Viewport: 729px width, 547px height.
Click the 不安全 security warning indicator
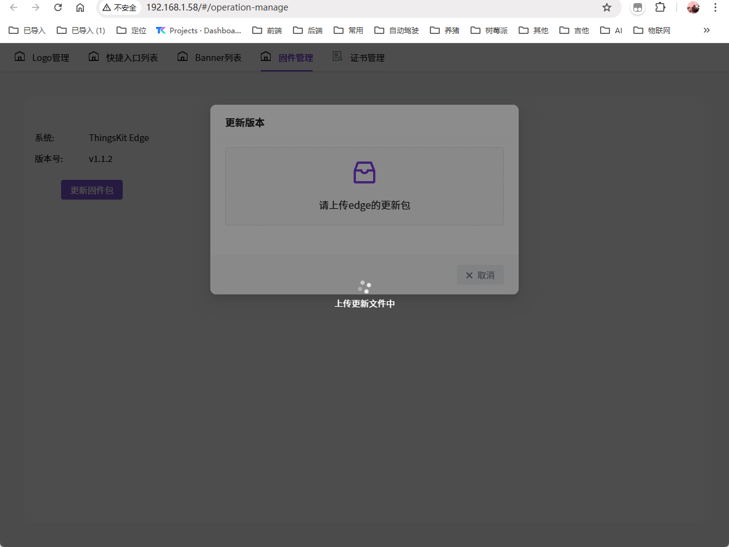point(120,7)
